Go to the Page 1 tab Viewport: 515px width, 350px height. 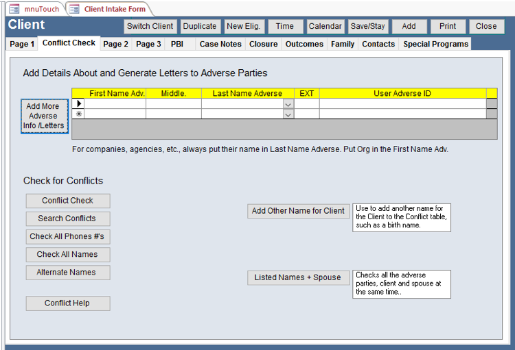[x=22, y=44]
